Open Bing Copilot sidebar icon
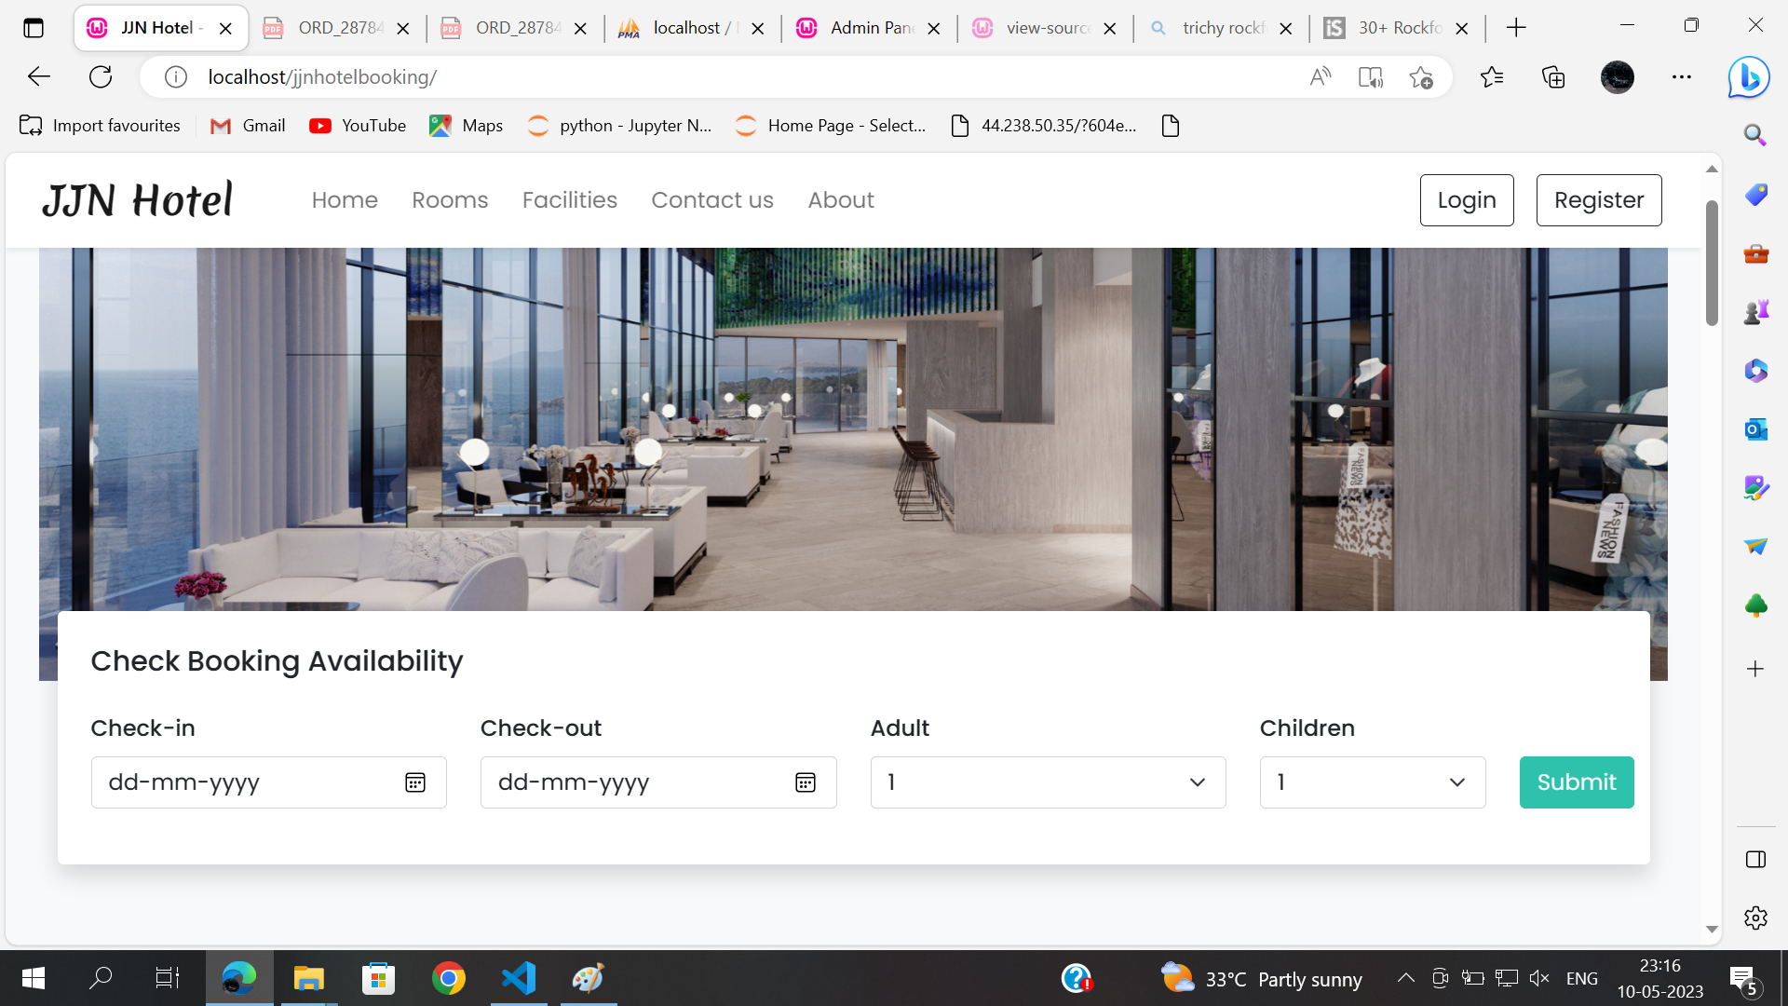This screenshot has height=1006, width=1788. pyautogui.click(x=1749, y=77)
